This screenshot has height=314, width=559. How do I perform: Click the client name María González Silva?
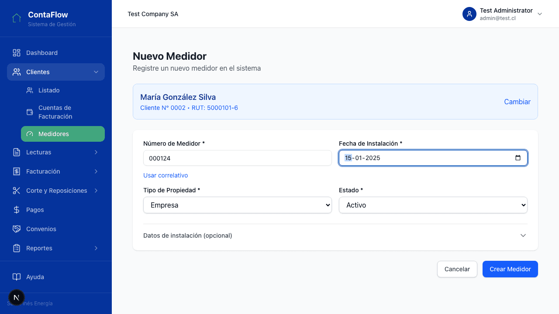[x=178, y=97]
